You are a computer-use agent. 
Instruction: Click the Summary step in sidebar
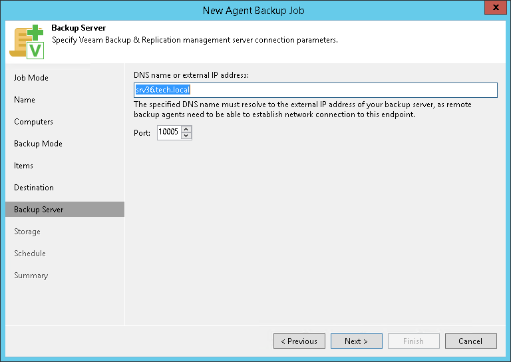pos(31,275)
